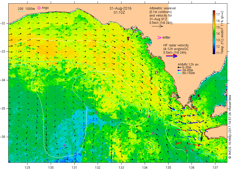Click the 'Altimetric sealevel' caption
The image size is (233, 171).
(x=163, y=8)
